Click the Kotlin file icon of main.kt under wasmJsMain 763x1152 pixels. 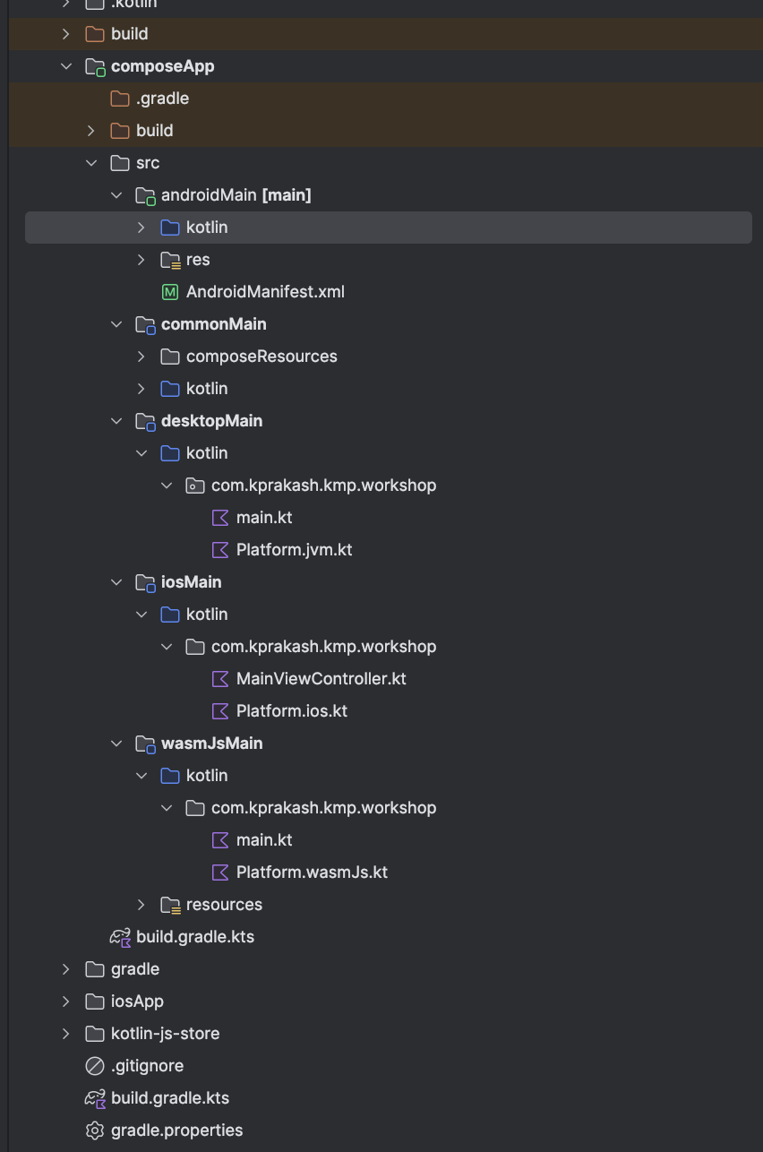click(219, 840)
